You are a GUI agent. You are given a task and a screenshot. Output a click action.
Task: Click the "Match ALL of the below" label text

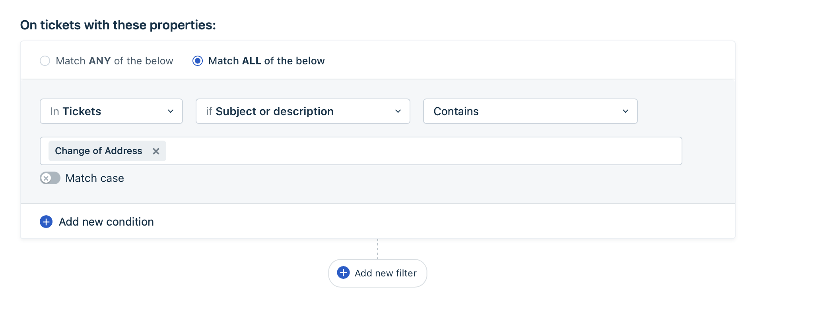(266, 61)
